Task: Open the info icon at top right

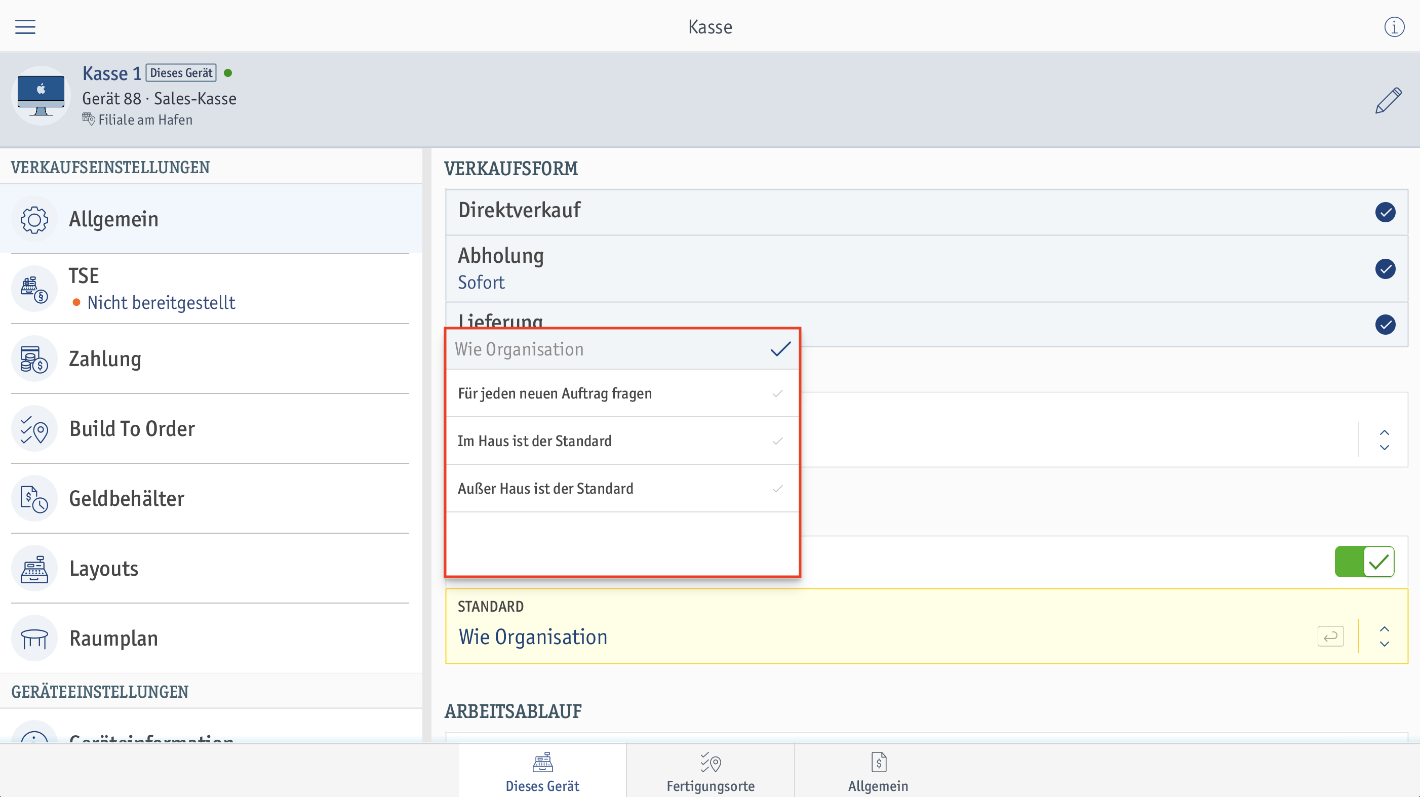Action: click(x=1394, y=26)
